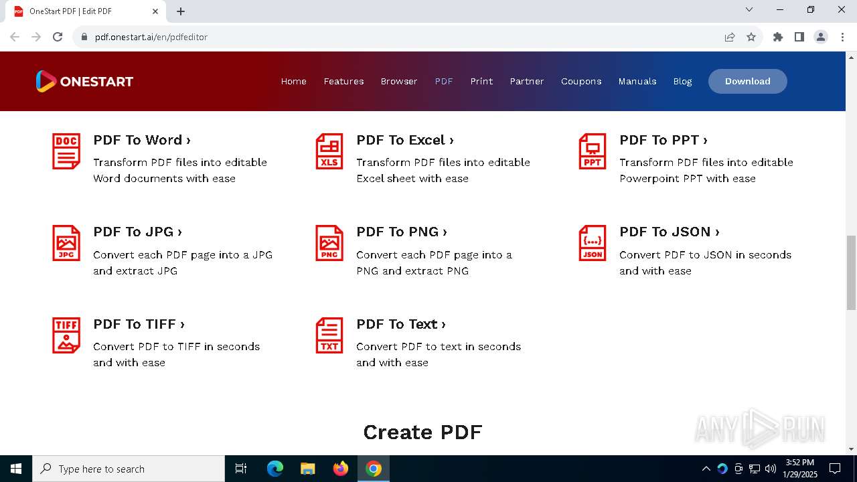
Task: Launch Firefox from taskbar
Action: (341, 469)
